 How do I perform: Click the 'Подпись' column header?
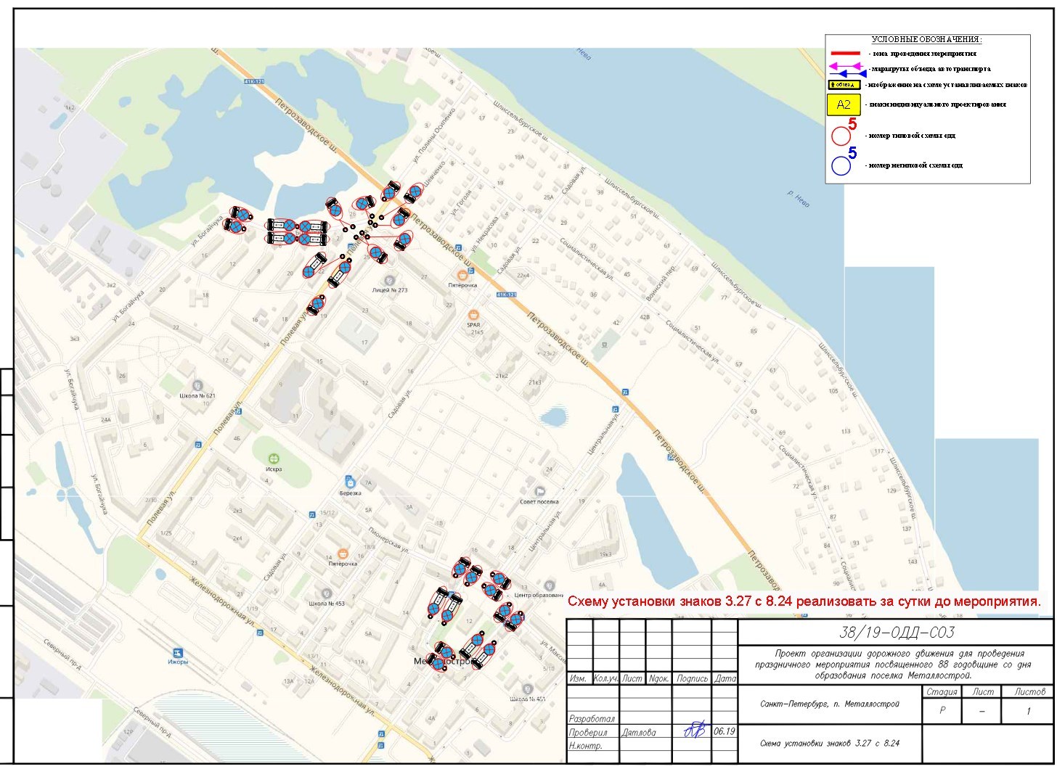pyautogui.click(x=692, y=679)
